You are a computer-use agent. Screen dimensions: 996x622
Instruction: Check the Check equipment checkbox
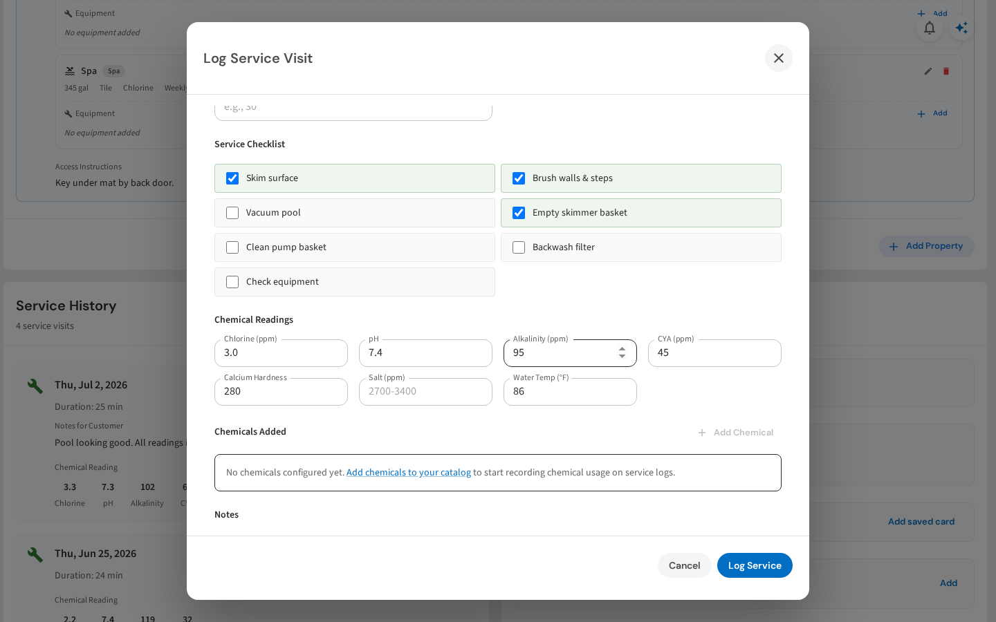(232, 282)
